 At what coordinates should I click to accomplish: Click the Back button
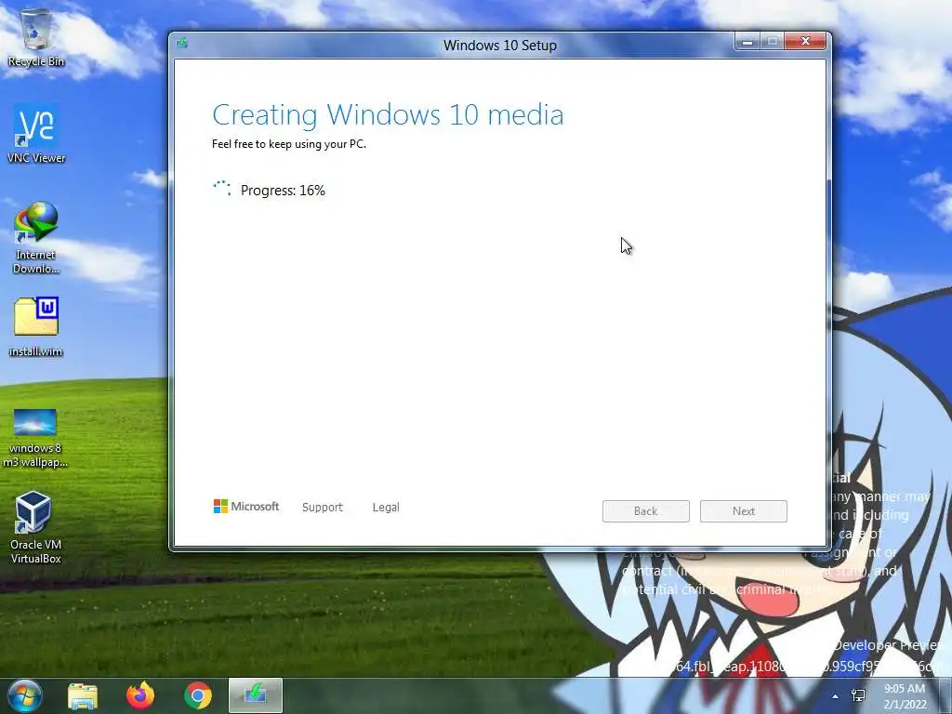[x=646, y=511]
